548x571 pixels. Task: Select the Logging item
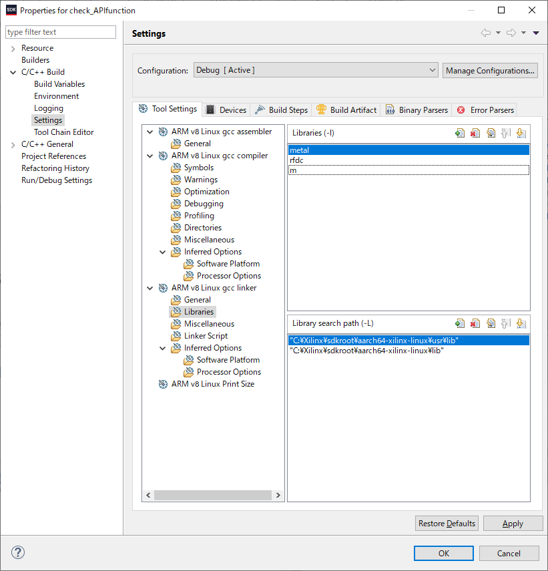[x=49, y=108]
